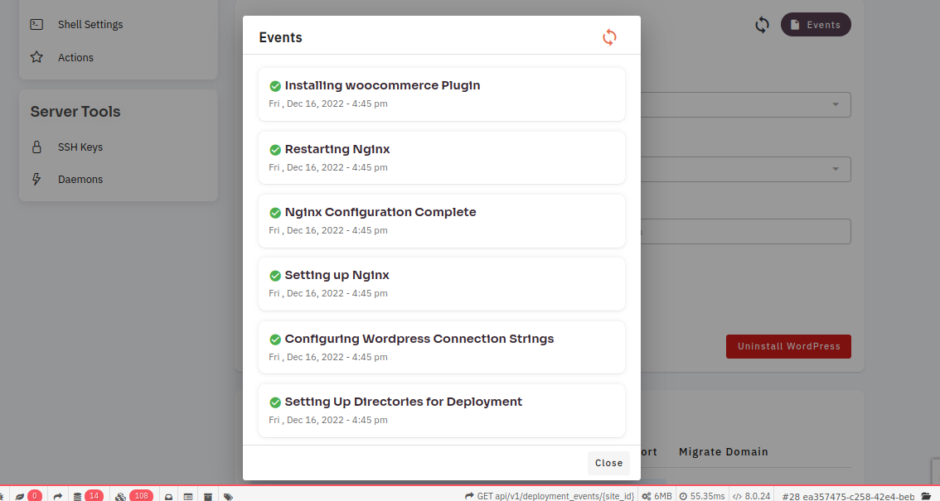Click the GET api/v1/deployment_events route in debugbar
Viewport: 940px width, 501px height.
tap(550, 496)
